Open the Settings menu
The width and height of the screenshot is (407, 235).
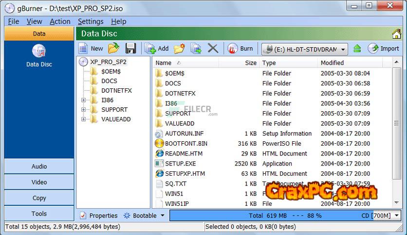pos(91,21)
